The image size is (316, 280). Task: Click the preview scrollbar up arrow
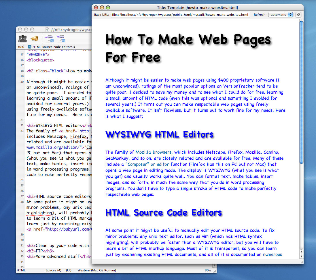tap(301, 252)
